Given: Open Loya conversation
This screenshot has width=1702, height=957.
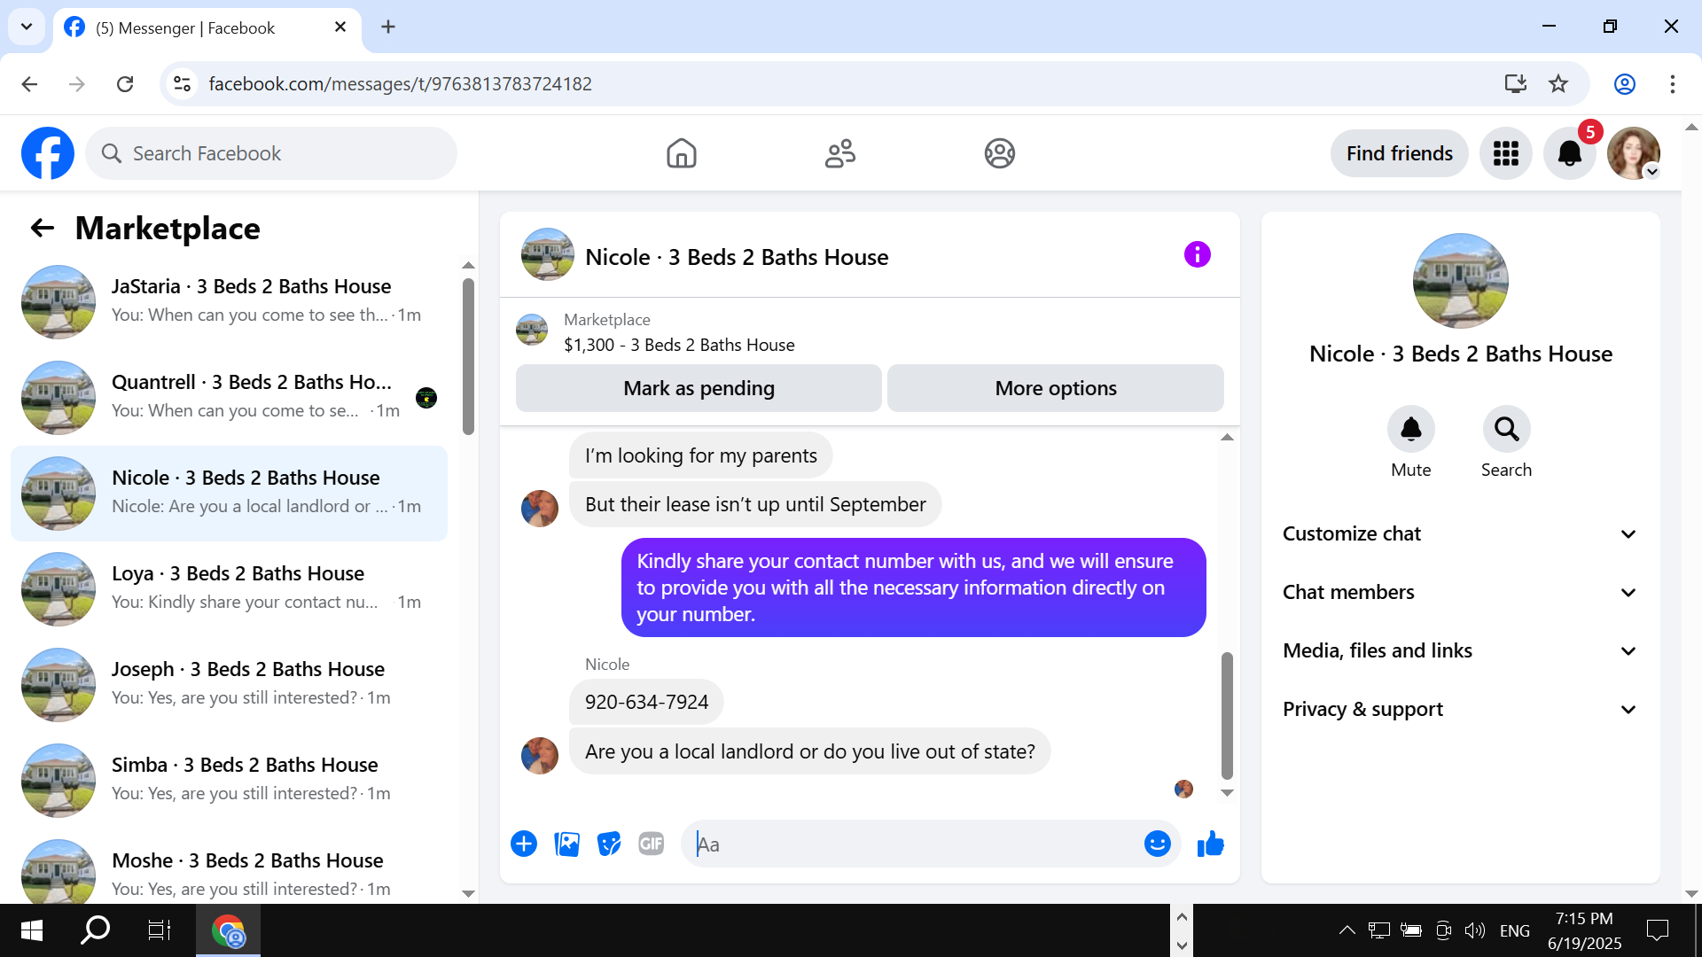Looking at the screenshot, I should pyautogui.click(x=229, y=589).
